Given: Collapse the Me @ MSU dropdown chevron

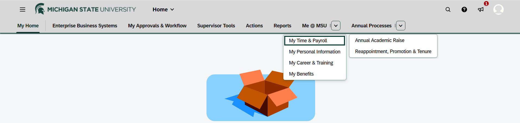Looking at the screenshot, I should coord(336,26).
